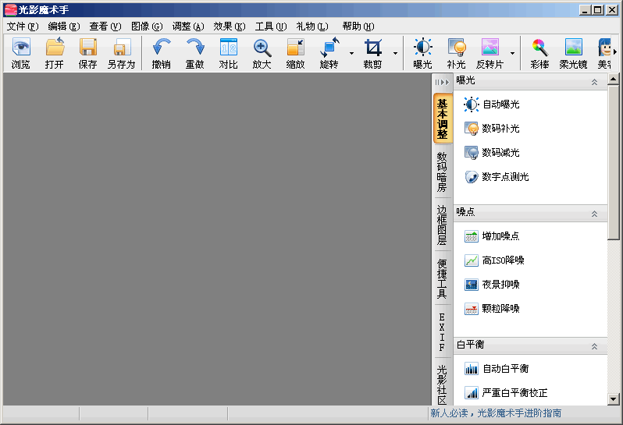Click the 对比 (Compare) toolbar icon

point(228,53)
